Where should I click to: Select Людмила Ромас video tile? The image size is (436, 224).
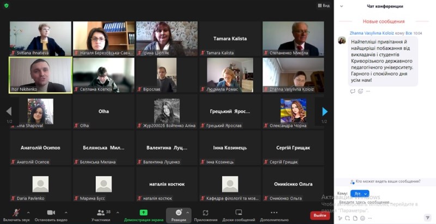point(230,75)
